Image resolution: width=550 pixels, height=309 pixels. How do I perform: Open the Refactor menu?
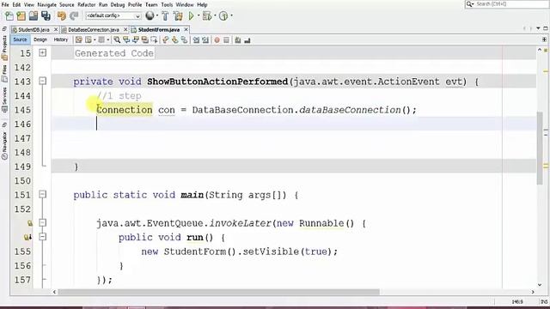86,4
